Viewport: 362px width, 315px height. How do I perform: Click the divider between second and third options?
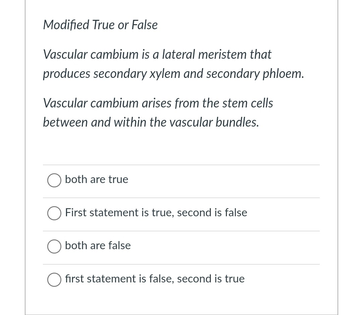[181, 231]
